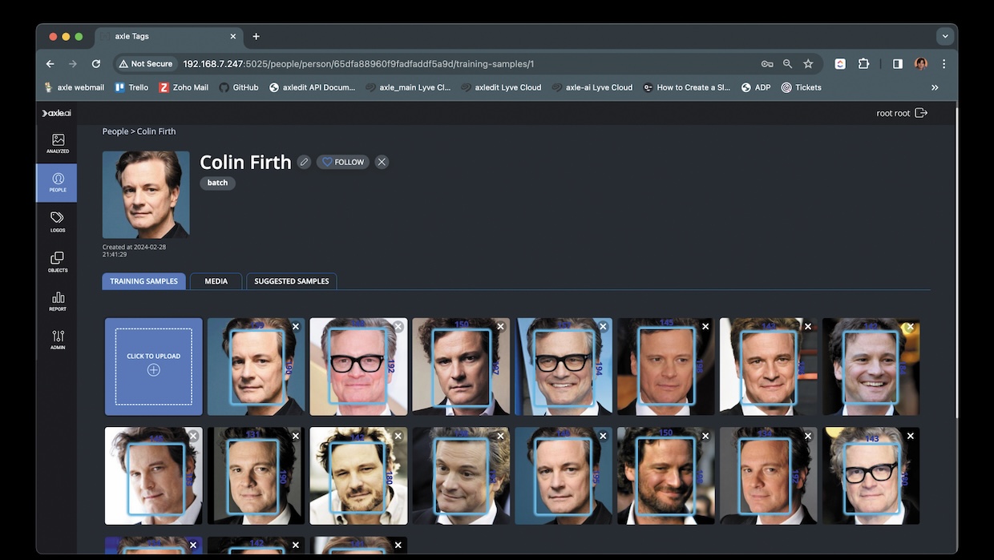
Task: Click the axle.ai logo
Action: (57, 113)
